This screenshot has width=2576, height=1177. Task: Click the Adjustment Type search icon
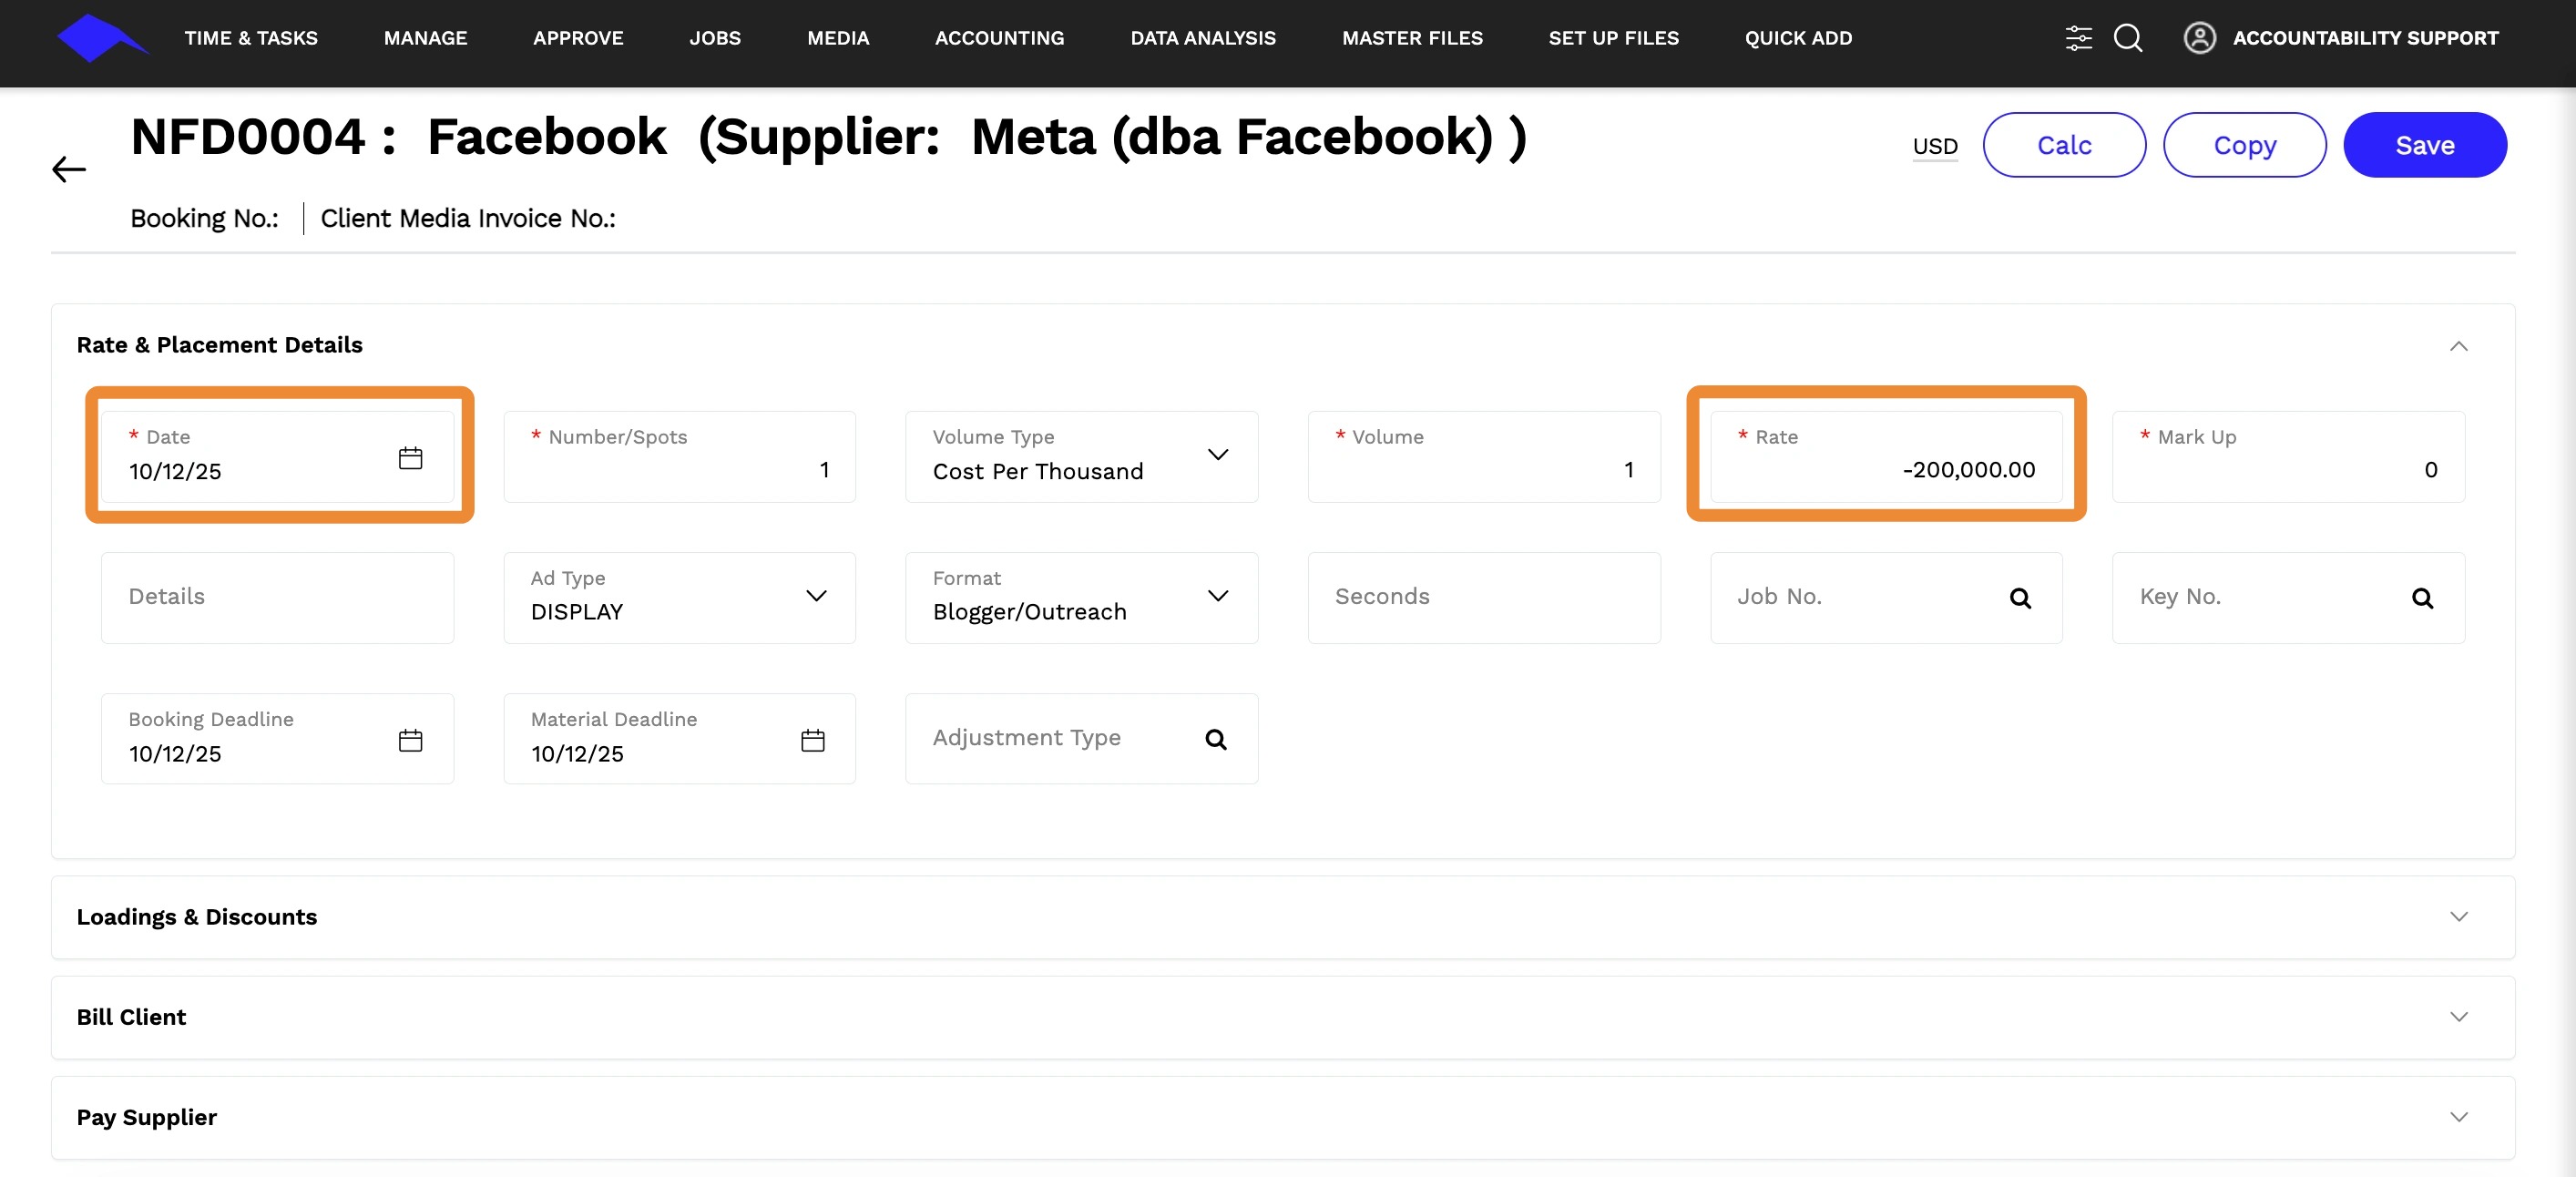point(1215,739)
